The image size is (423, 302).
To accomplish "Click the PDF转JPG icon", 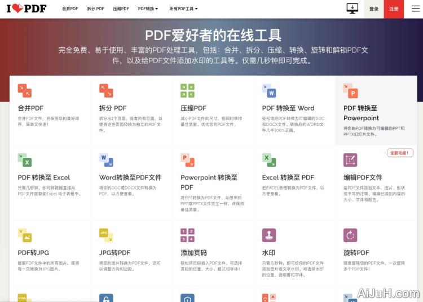I will (25, 235).
